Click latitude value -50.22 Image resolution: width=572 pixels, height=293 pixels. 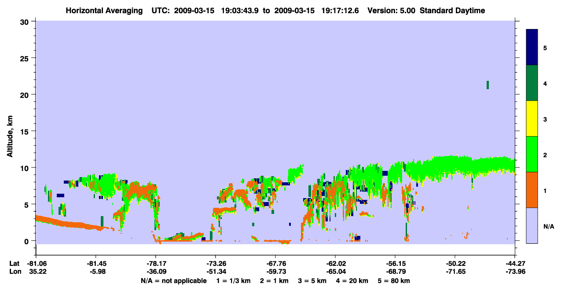coord(455,264)
